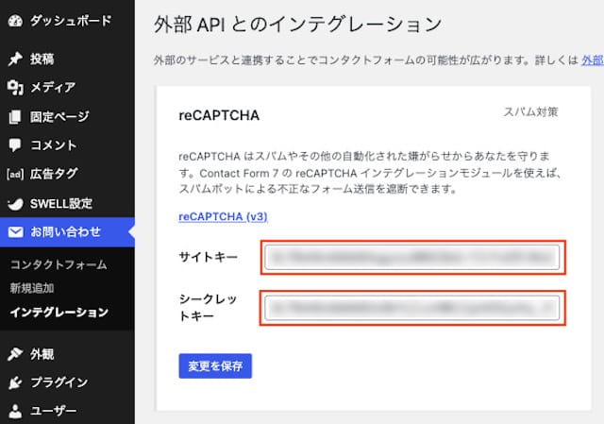The image size is (604, 424).
Task: Click the Comments speech bubble icon
Action: (15, 145)
